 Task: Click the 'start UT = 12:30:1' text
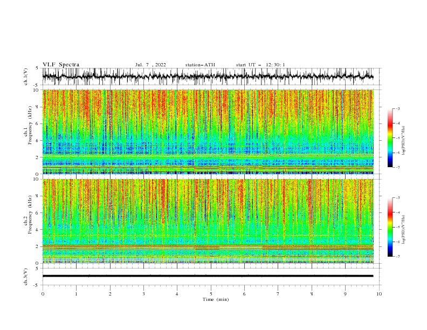click(260, 65)
